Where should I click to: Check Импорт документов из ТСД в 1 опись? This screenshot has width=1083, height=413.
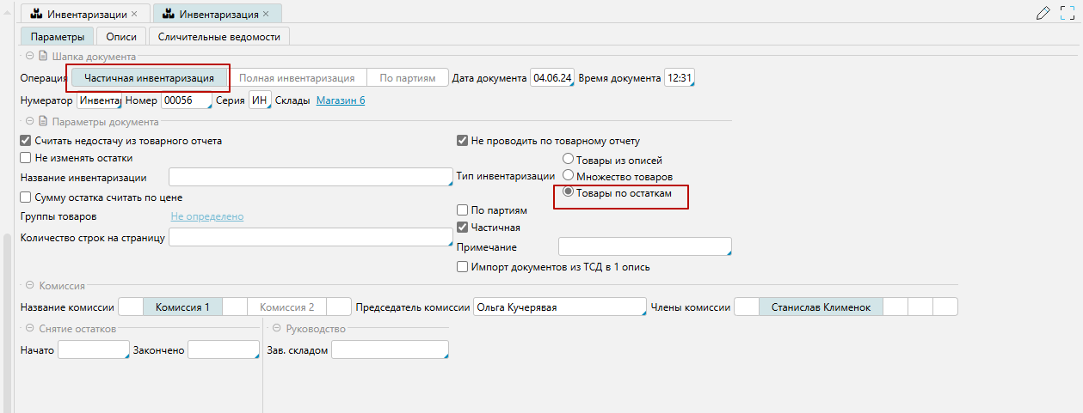click(x=463, y=267)
